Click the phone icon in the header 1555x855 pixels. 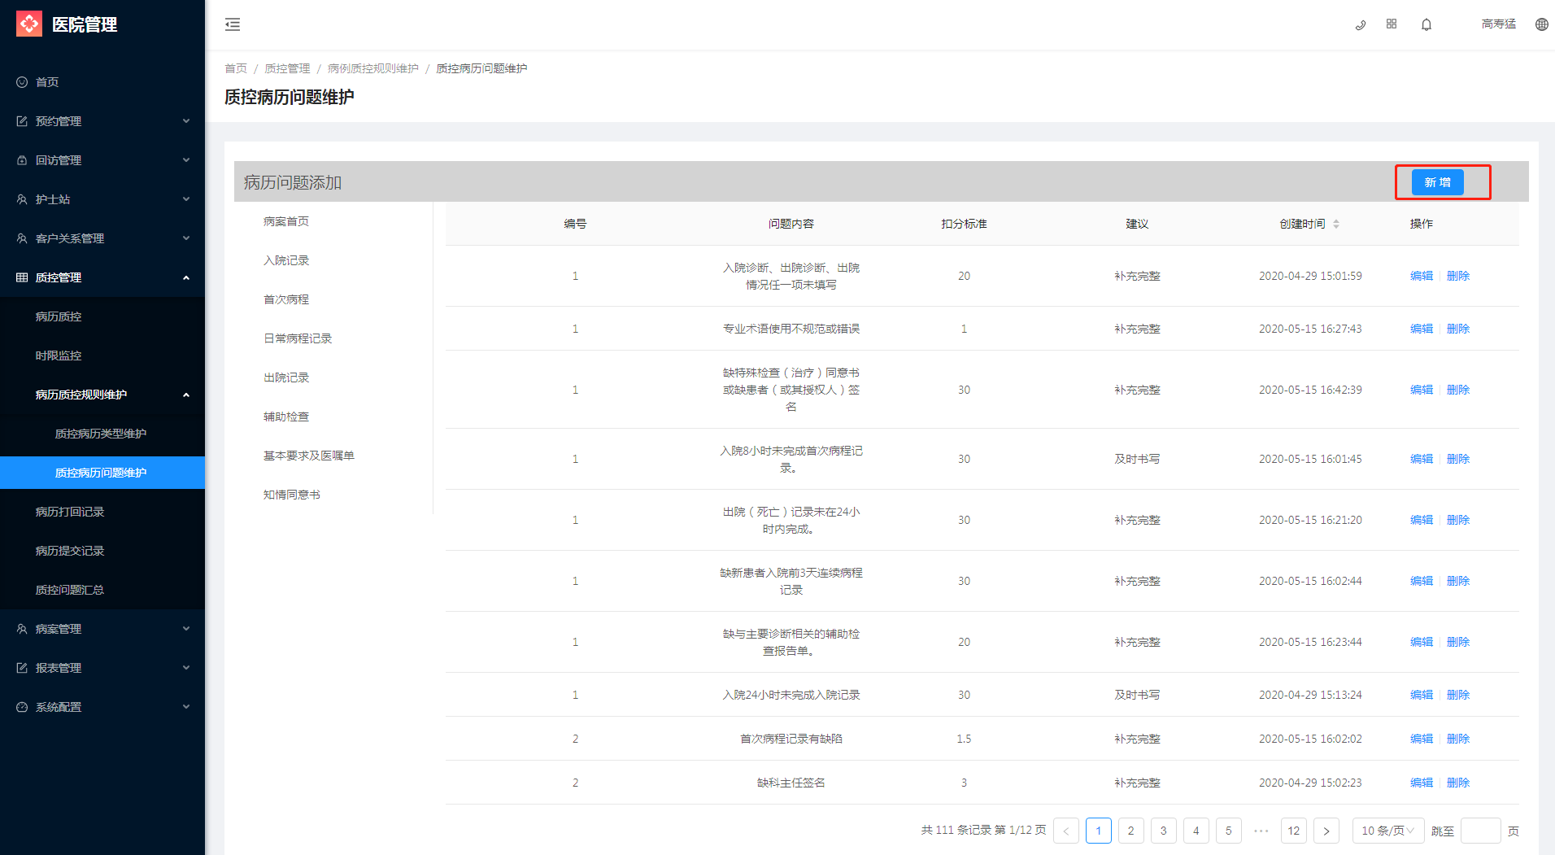[x=1360, y=24]
